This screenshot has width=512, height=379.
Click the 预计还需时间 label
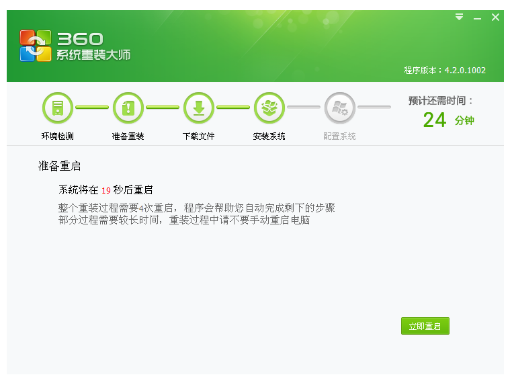click(441, 101)
